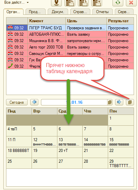Screen dimensions: 138x190
Task: Open date picker icon inside date field
Action: click(110, 102)
